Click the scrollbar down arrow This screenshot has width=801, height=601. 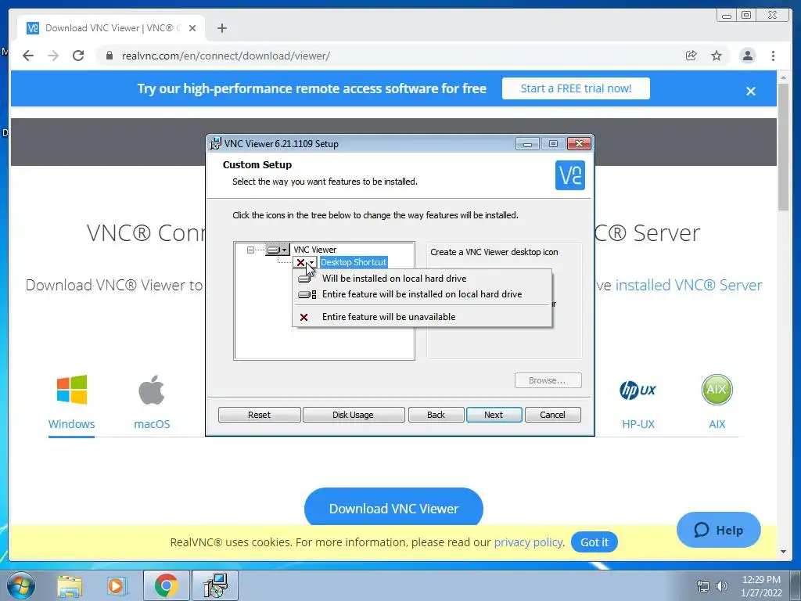click(x=783, y=552)
